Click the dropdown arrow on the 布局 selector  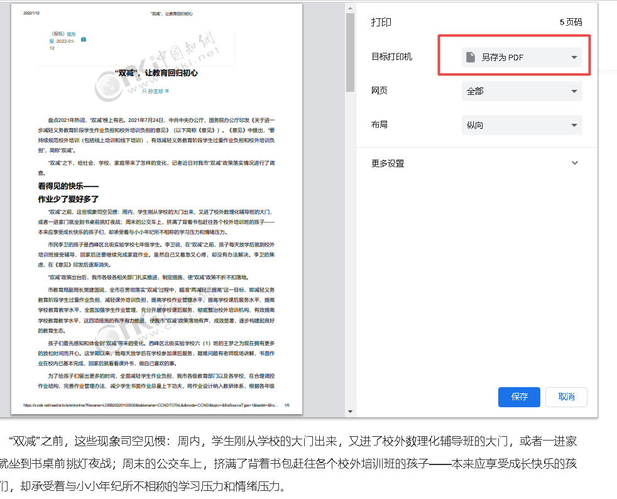click(x=573, y=124)
